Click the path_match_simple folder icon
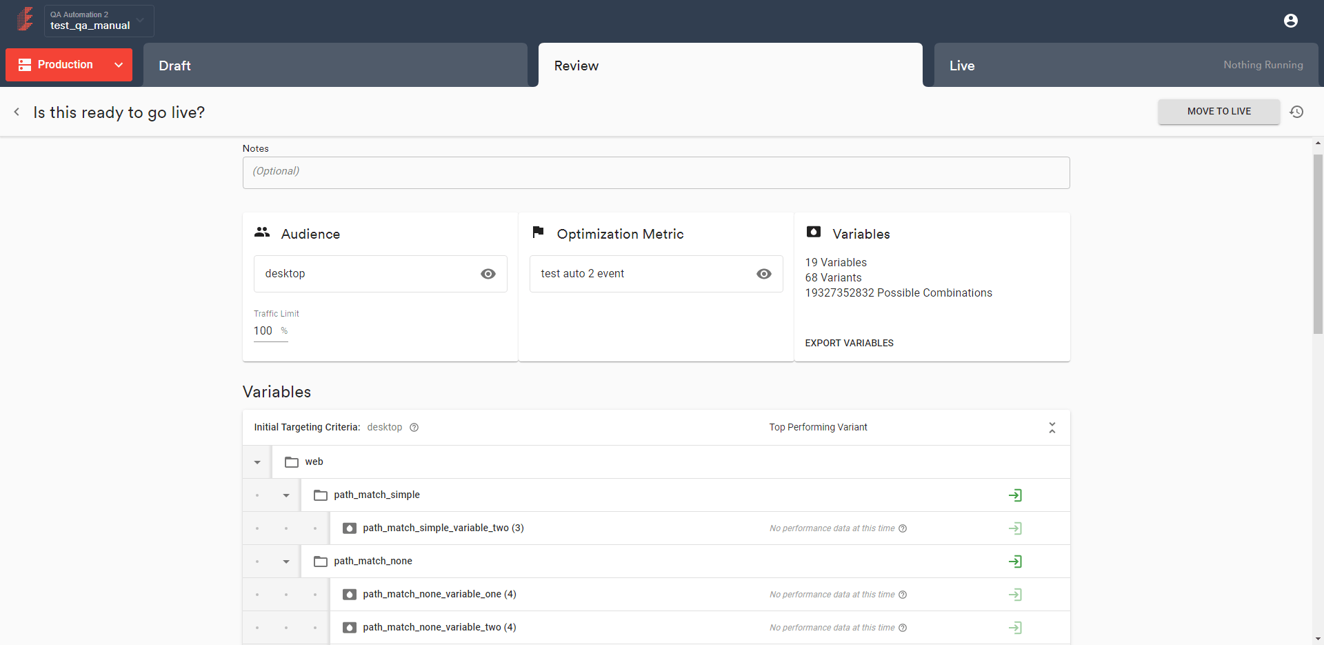 (x=321, y=495)
